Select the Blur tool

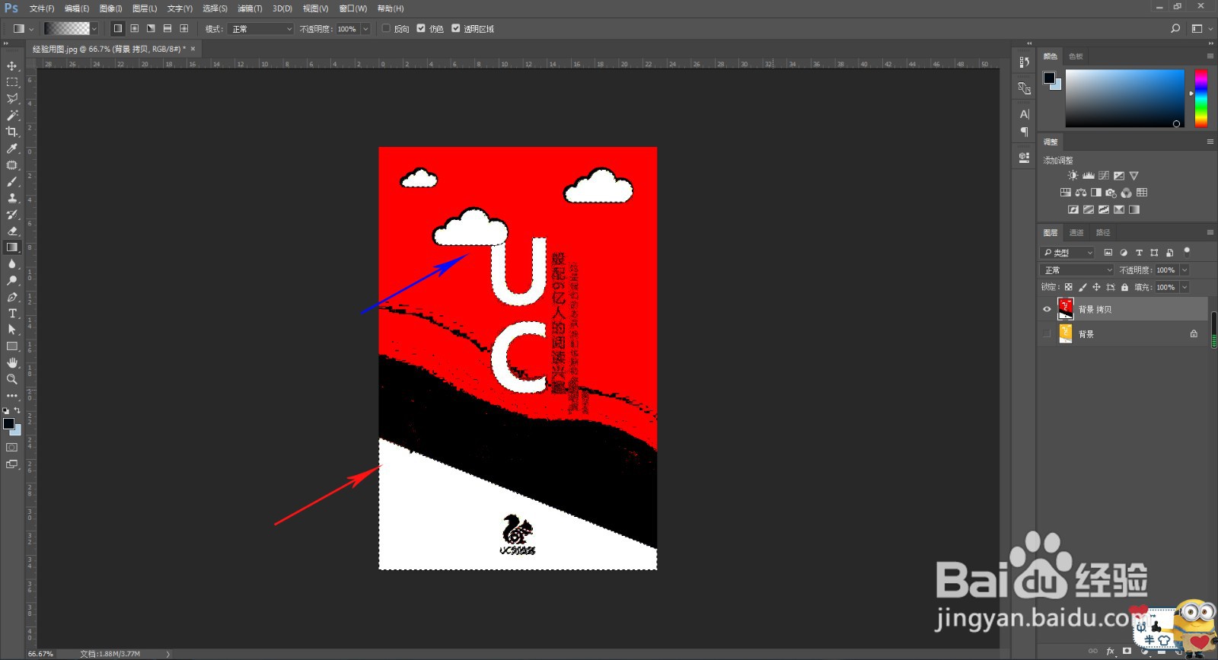(x=12, y=264)
